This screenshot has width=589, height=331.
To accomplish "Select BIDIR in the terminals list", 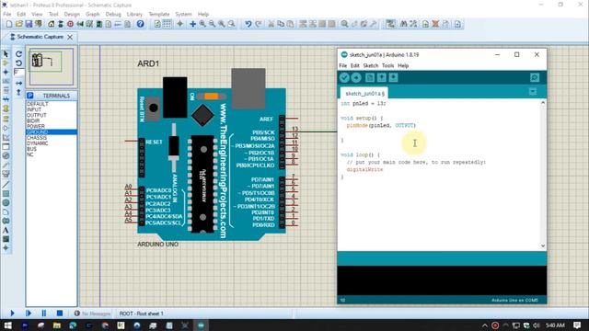I will [52, 120].
